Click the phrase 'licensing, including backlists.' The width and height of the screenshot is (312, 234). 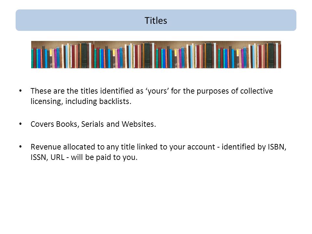(x=81, y=101)
